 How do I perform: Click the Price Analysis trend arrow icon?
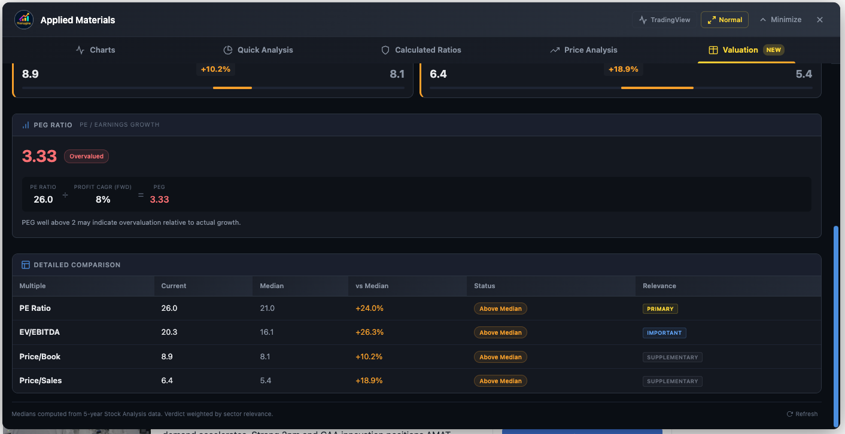[554, 50]
